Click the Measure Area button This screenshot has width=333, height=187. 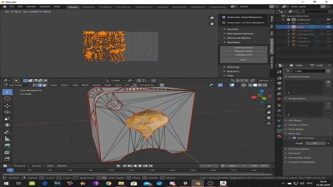[x=244, y=51]
